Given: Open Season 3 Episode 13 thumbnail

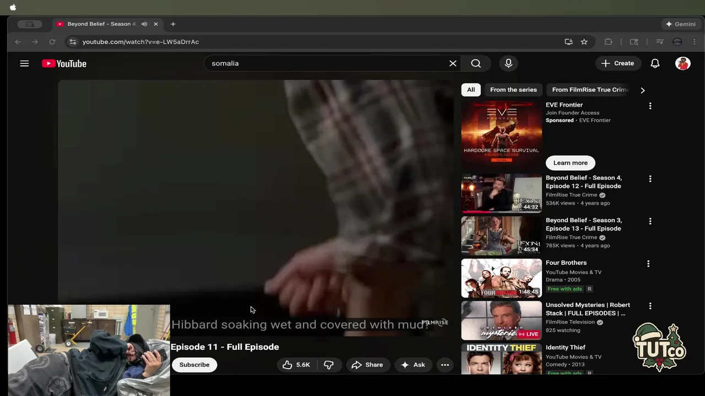Looking at the screenshot, I should click(x=501, y=236).
